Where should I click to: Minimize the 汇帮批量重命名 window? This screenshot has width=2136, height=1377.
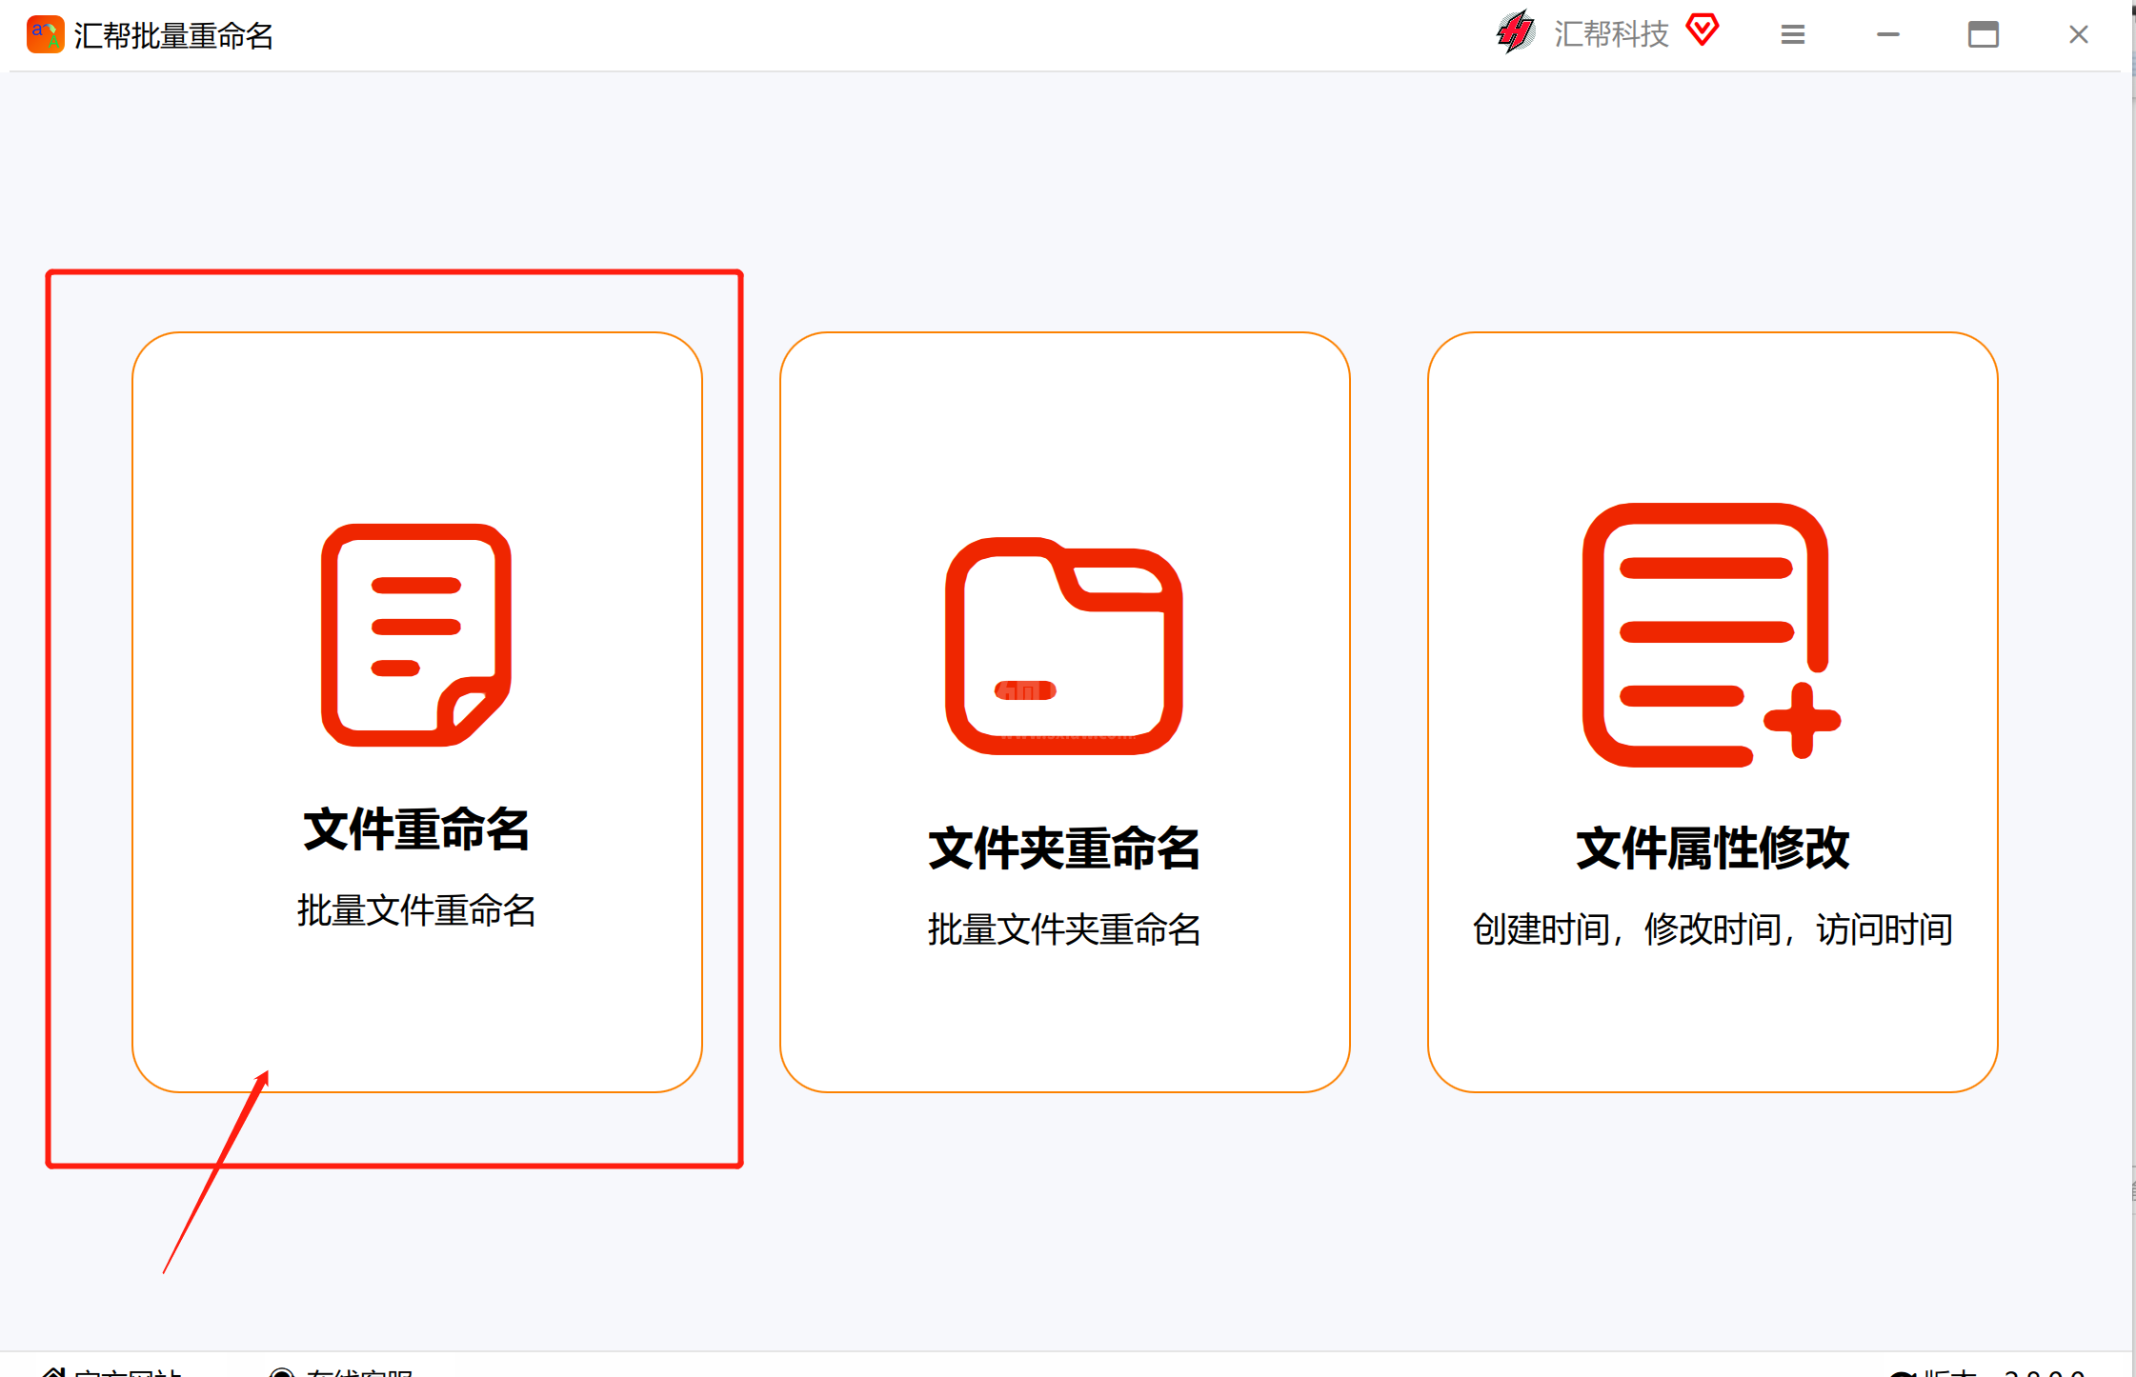(1888, 35)
